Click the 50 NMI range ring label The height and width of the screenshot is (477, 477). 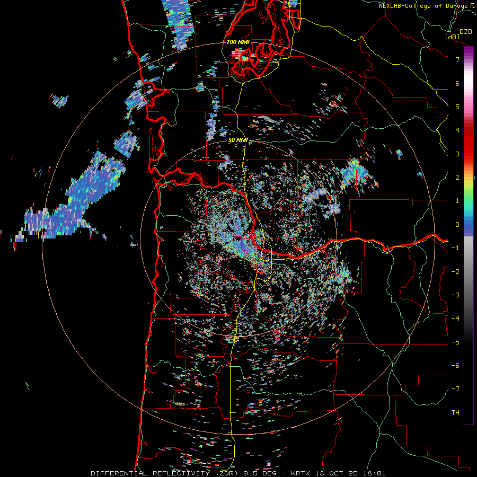(238, 140)
